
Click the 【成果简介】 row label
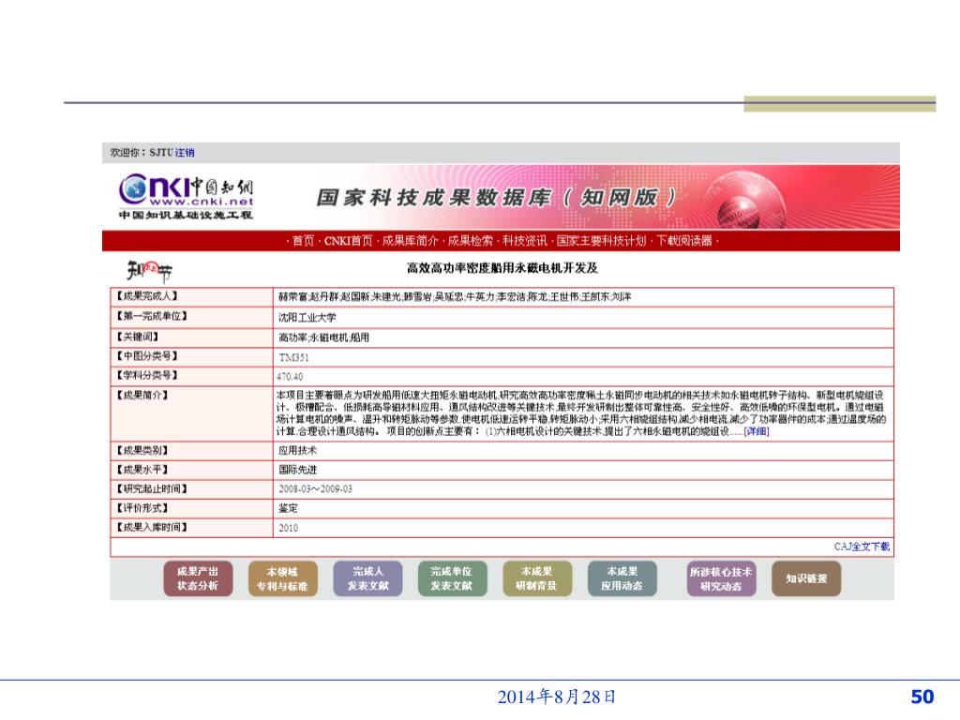(142, 395)
